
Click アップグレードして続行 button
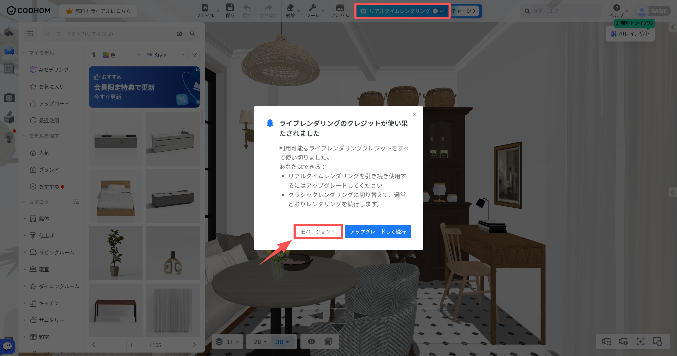tap(378, 232)
